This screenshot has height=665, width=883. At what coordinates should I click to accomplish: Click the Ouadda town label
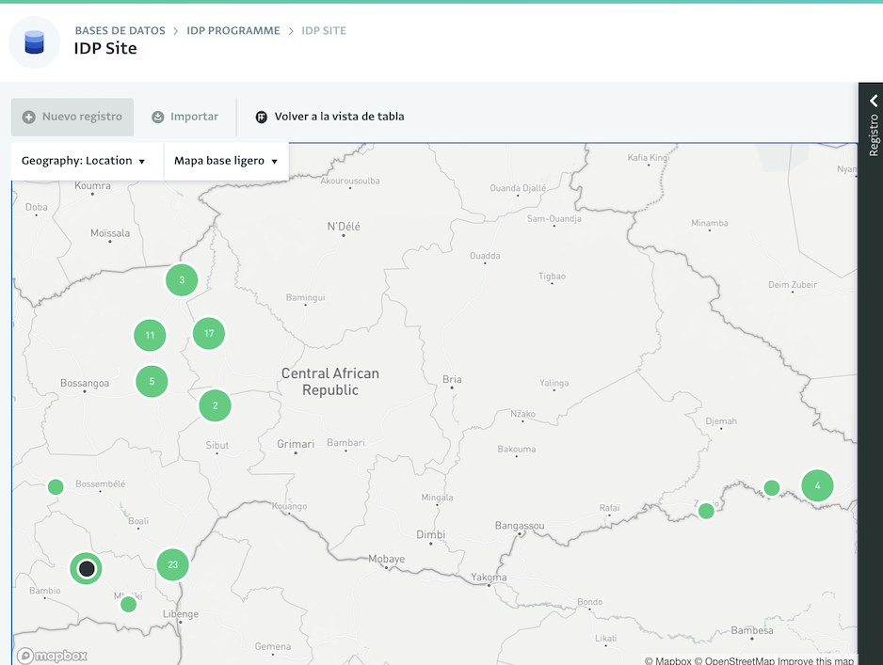[485, 256]
